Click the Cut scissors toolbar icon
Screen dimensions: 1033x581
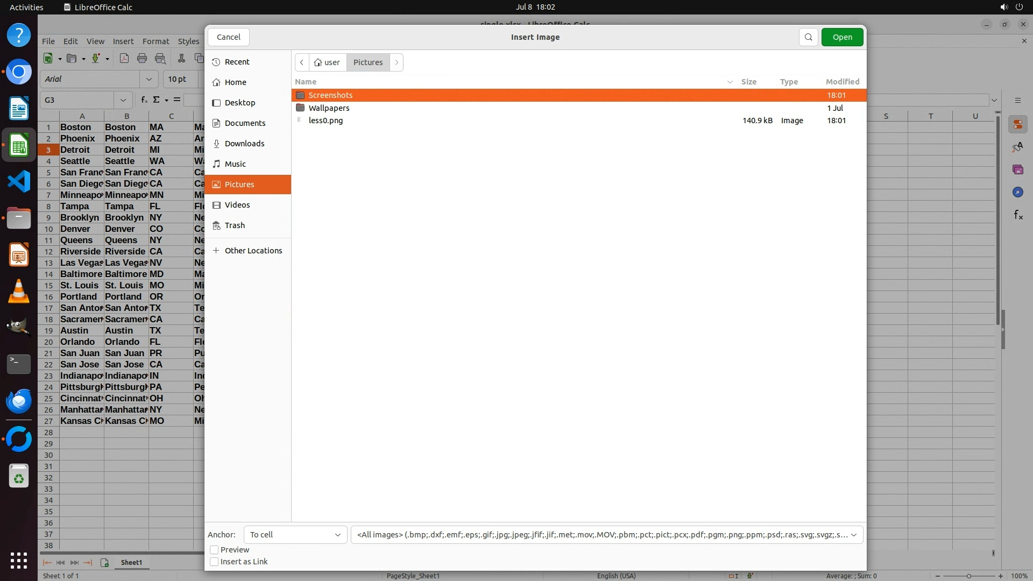(x=181, y=59)
